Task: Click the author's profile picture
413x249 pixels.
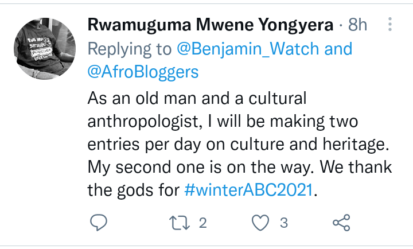Action: pos(45,47)
